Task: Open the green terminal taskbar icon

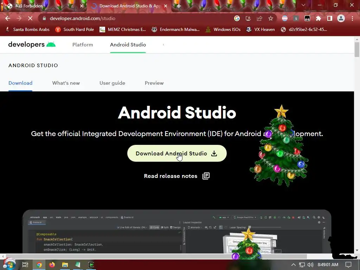Action: pyautogui.click(x=91, y=265)
